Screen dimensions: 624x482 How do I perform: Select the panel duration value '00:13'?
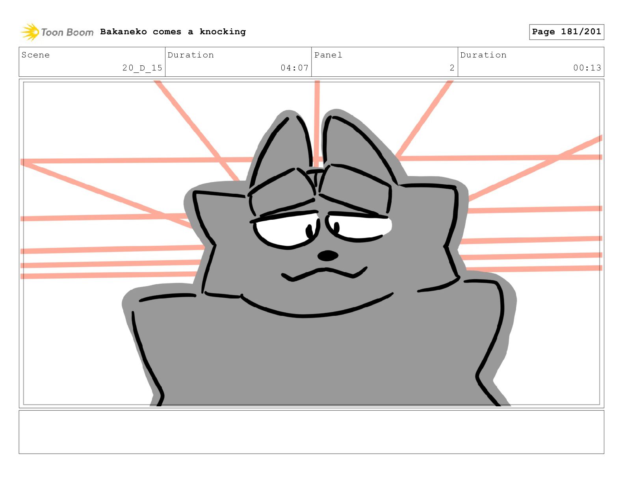[x=587, y=68]
